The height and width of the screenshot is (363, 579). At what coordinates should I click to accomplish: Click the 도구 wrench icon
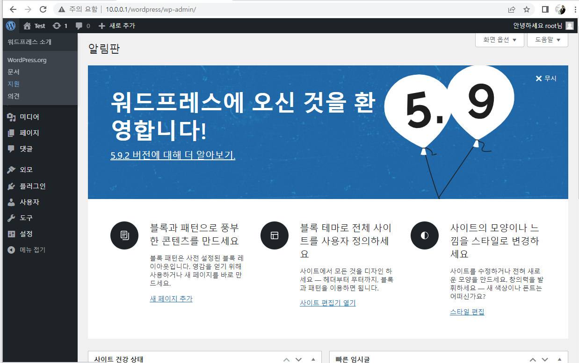[x=12, y=218]
